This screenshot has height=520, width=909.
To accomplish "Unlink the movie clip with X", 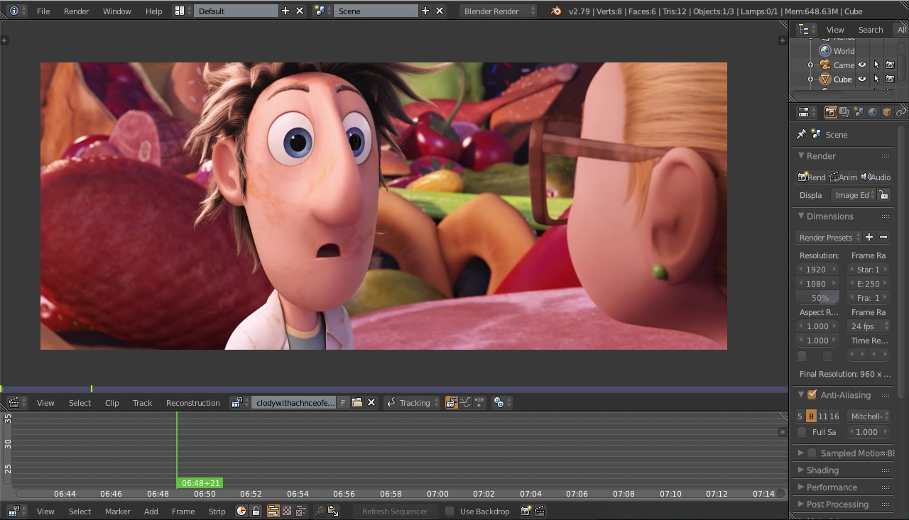I will coord(371,403).
